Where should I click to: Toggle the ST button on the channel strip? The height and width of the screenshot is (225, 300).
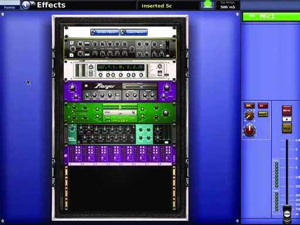(262, 105)
